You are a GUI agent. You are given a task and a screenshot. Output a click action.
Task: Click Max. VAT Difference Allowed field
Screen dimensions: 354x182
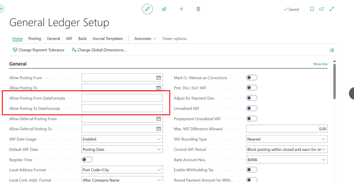[287, 129]
